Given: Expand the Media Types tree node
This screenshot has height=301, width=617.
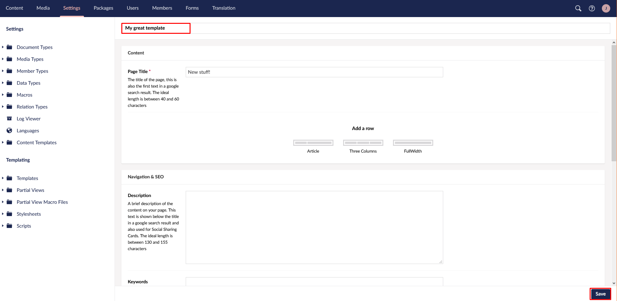Looking at the screenshot, I should pos(3,59).
